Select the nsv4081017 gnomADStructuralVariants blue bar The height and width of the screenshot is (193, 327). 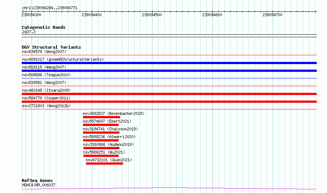click(x=169, y=63)
